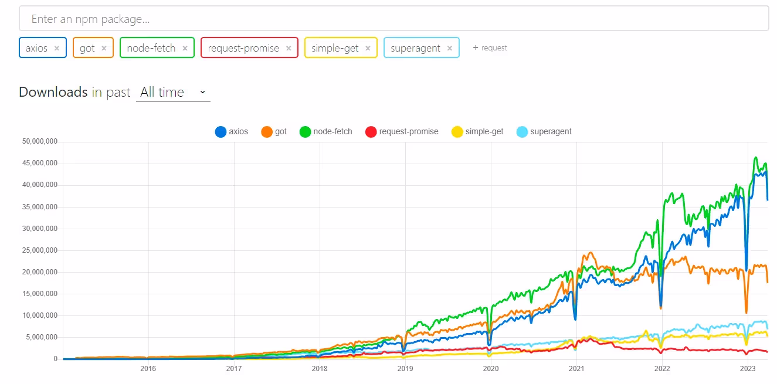Click the node-fetch legend label

pyautogui.click(x=333, y=132)
